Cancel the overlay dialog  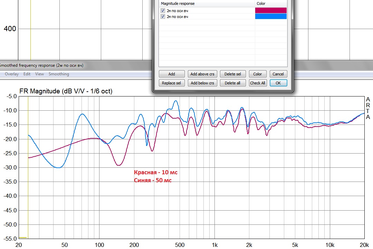click(x=278, y=74)
